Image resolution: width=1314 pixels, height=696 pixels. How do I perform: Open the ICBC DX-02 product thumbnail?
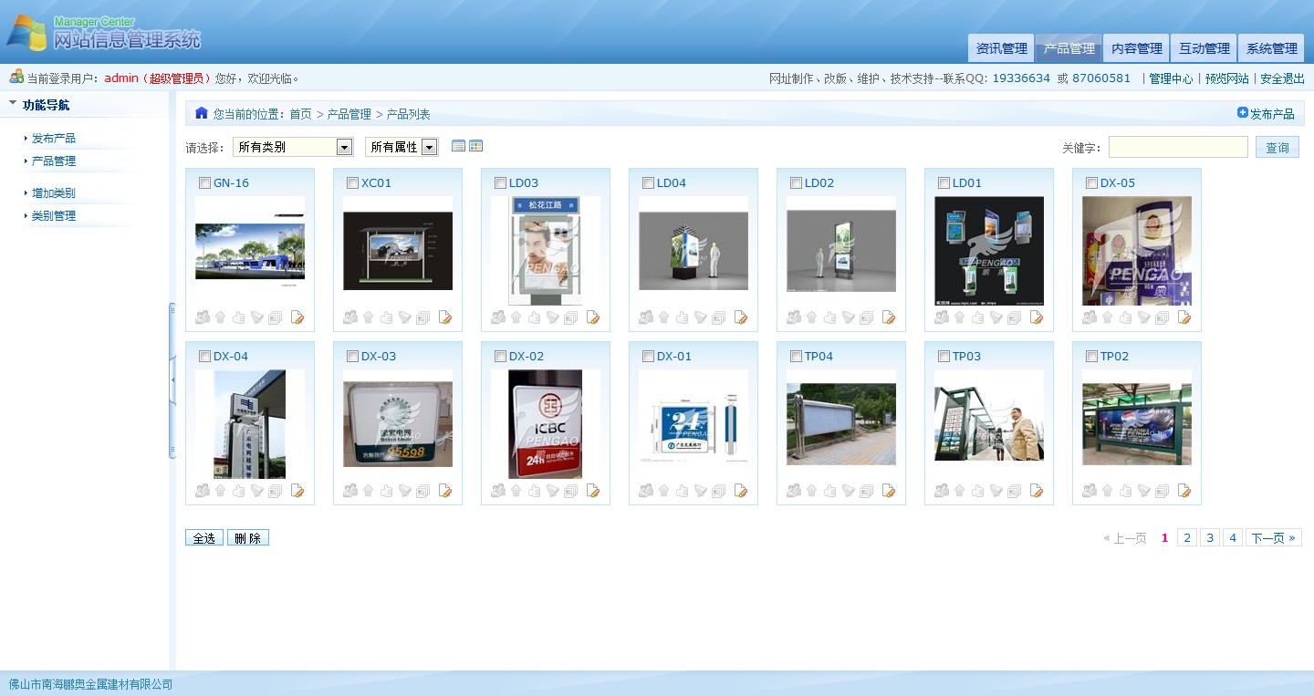point(546,424)
